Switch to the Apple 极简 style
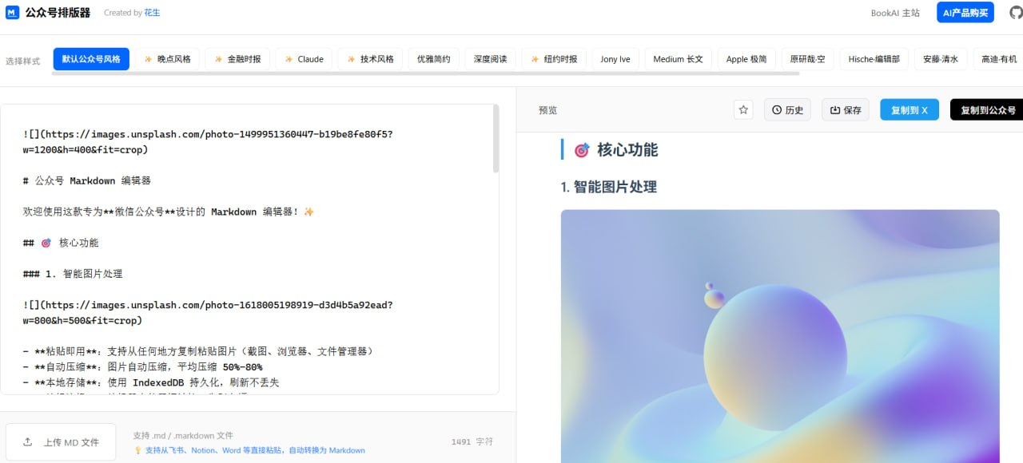 tap(746, 59)
